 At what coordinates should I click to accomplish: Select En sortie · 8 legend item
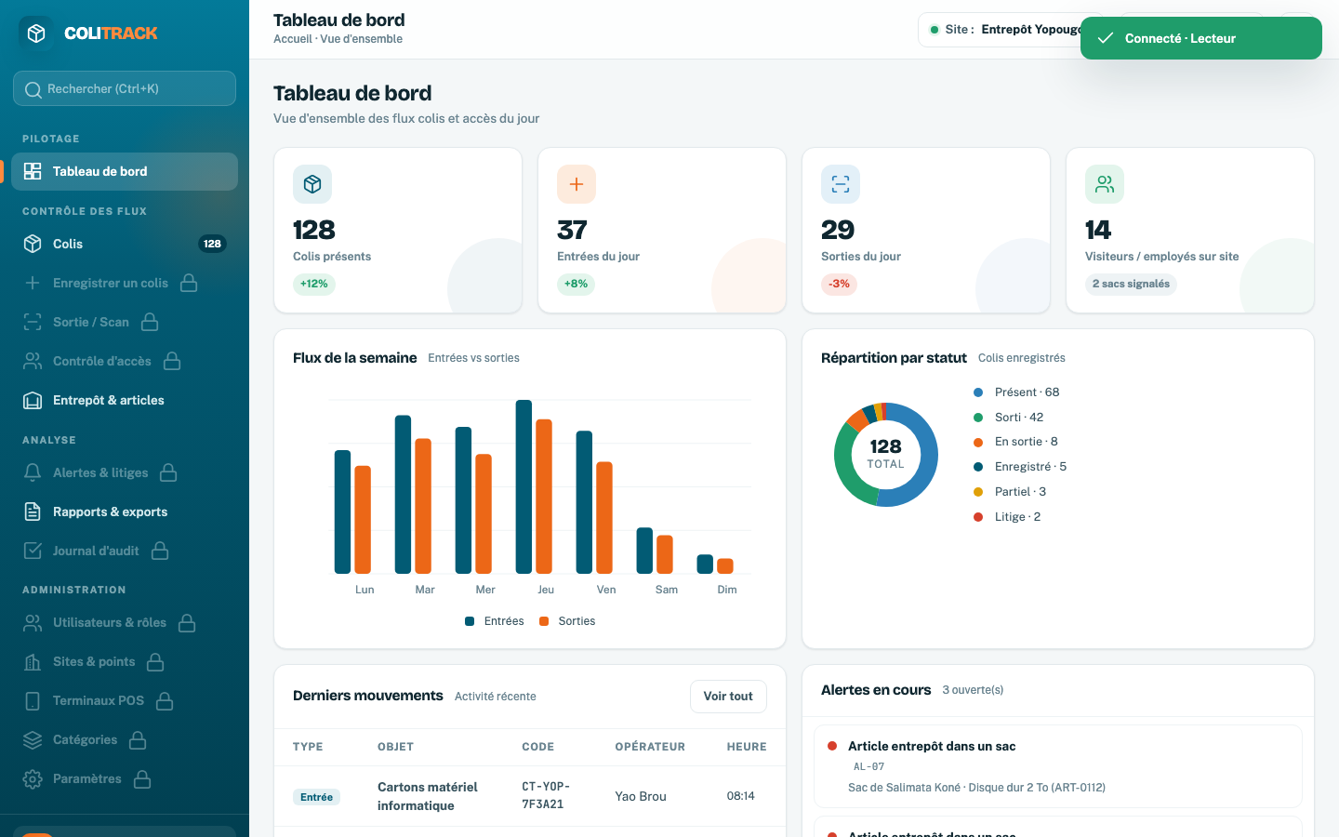click(x=1015, y=442)
